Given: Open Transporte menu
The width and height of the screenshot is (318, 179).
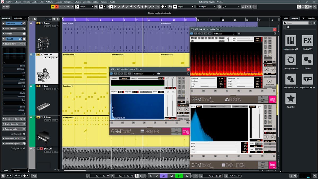Looking at the screenshot, I should tap(68, 2).
